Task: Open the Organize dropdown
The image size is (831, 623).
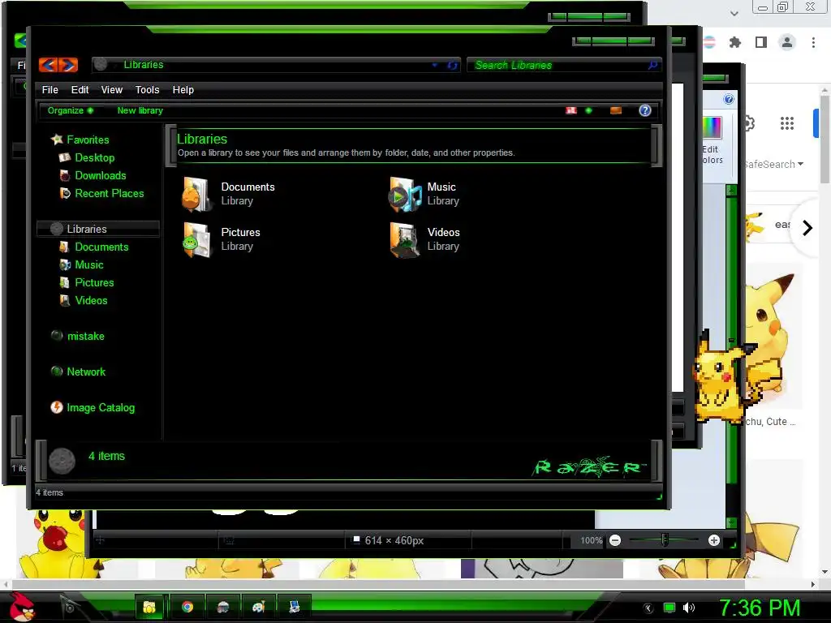Action: (71, 110)
